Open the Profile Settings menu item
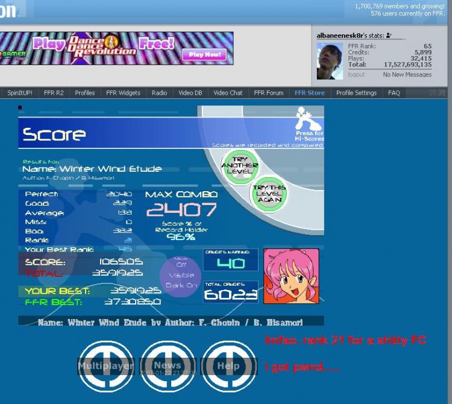The image size is (452, 404). coord(356,93)
